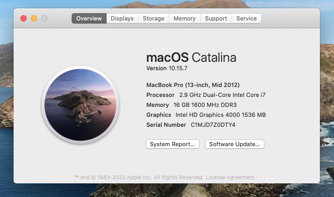Click the Processor label
The image size is (334, 197).
160,95
